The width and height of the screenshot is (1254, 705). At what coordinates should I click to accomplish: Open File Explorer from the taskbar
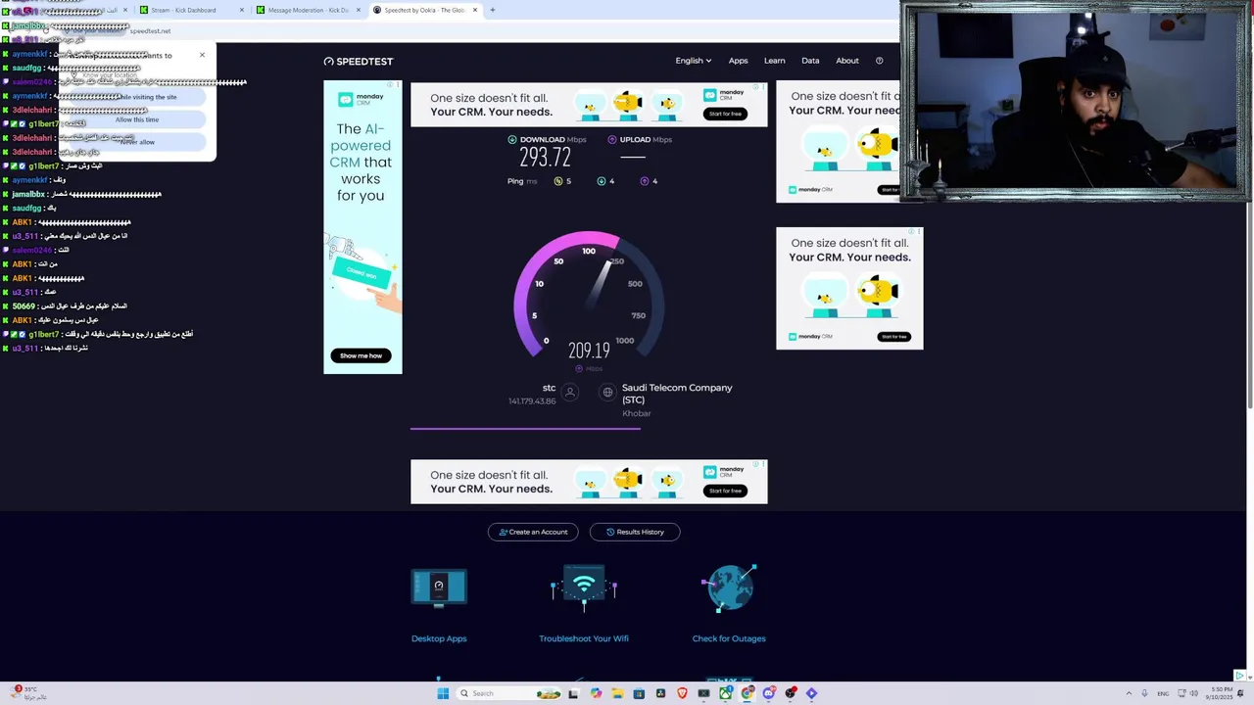[618, 693]
